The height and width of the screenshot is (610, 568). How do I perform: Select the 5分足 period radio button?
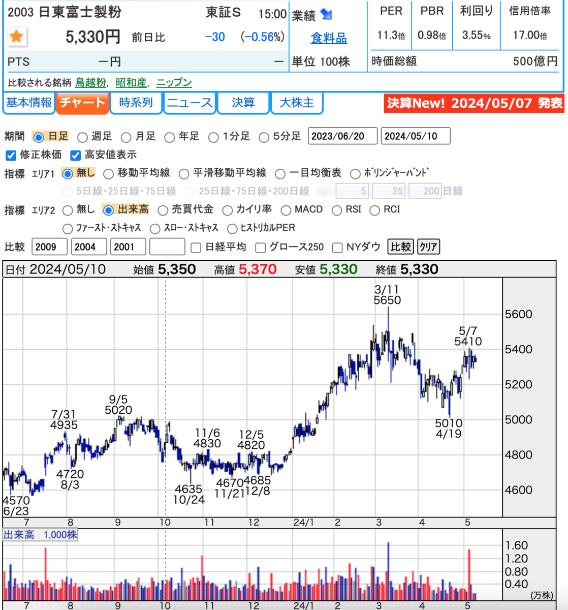[264, 137]
